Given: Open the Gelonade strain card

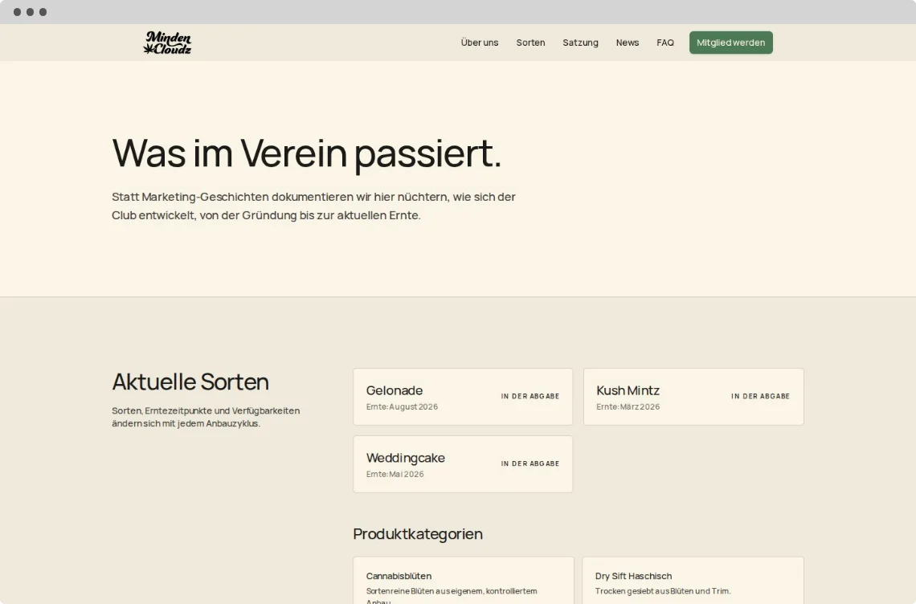Looking at the screenshot, I should (463, 397).
